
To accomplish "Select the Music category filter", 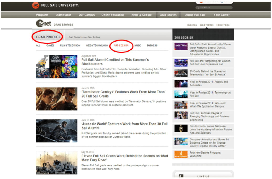I will tap(138, 45).
